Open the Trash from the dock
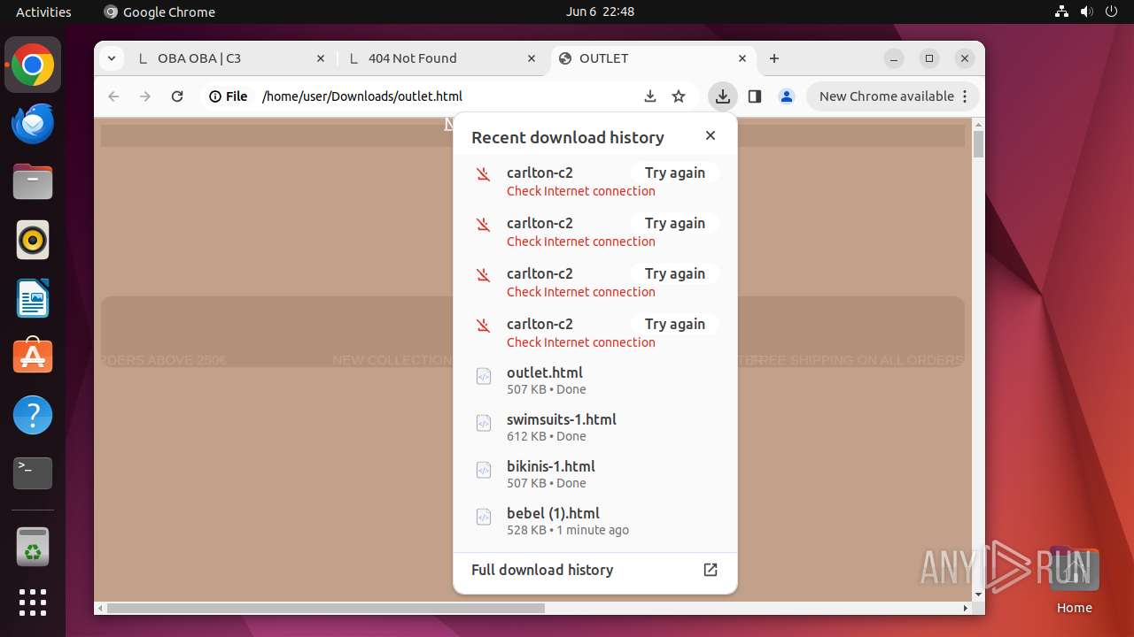Screen dimensions: 1134x637 (x=33, y=547)
